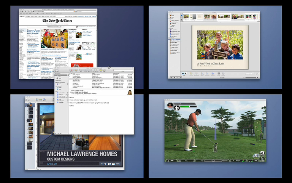Image resolution: width=292 pixels, height=183 pixels.
Task: Adjust the iPhoto zoom slider
Action: (251, 77)
